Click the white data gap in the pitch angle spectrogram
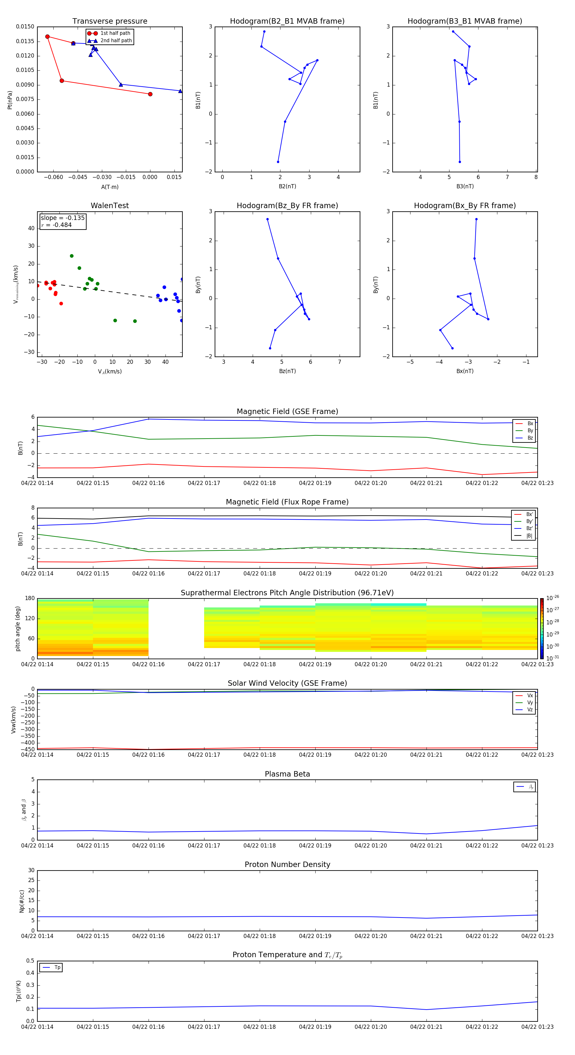Image resolution: width=575 pixels, height=1055 pixels. tap(176, 629)
